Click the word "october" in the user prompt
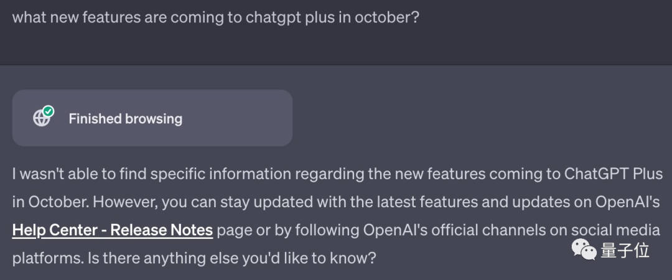The width and height of the screenshot is (672, 280). [384, 17]
